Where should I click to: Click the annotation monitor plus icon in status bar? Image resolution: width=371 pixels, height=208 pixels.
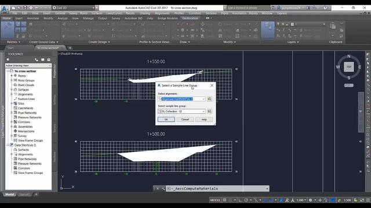tap(320, 200)
